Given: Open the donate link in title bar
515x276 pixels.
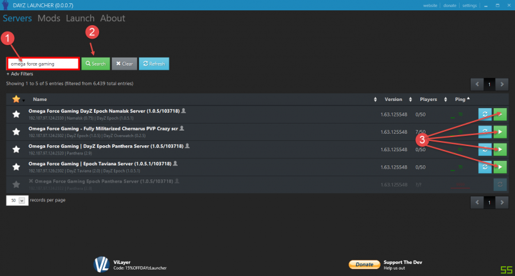Looking at the screenshot, I should [x=449, y=5].
